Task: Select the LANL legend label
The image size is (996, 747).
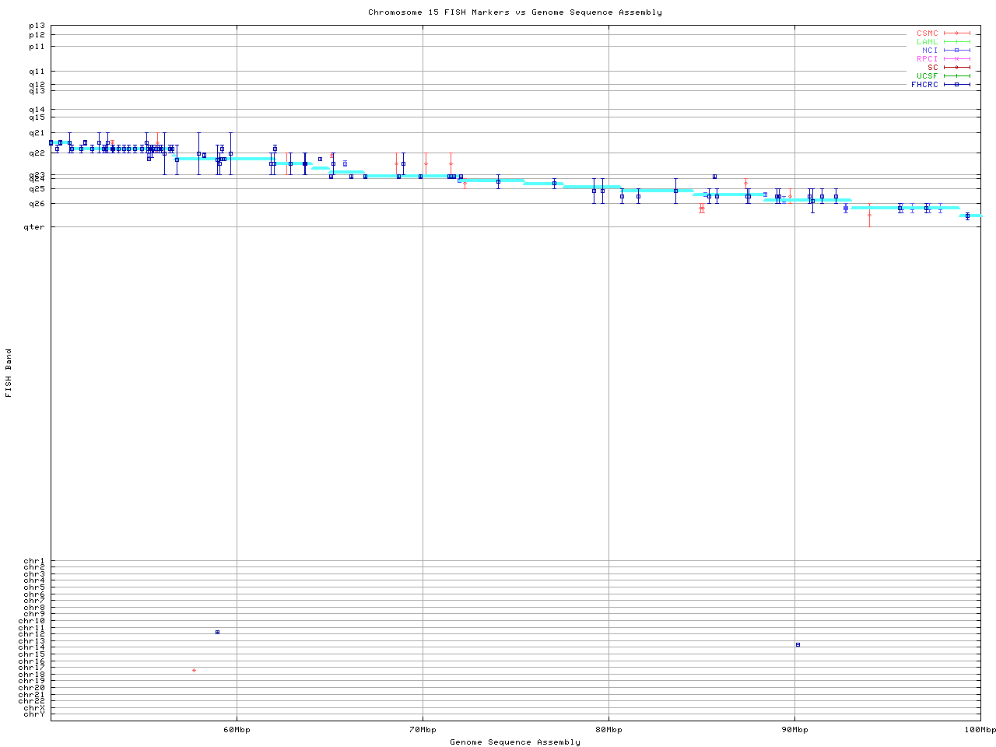Action: [x=927, y=42]
